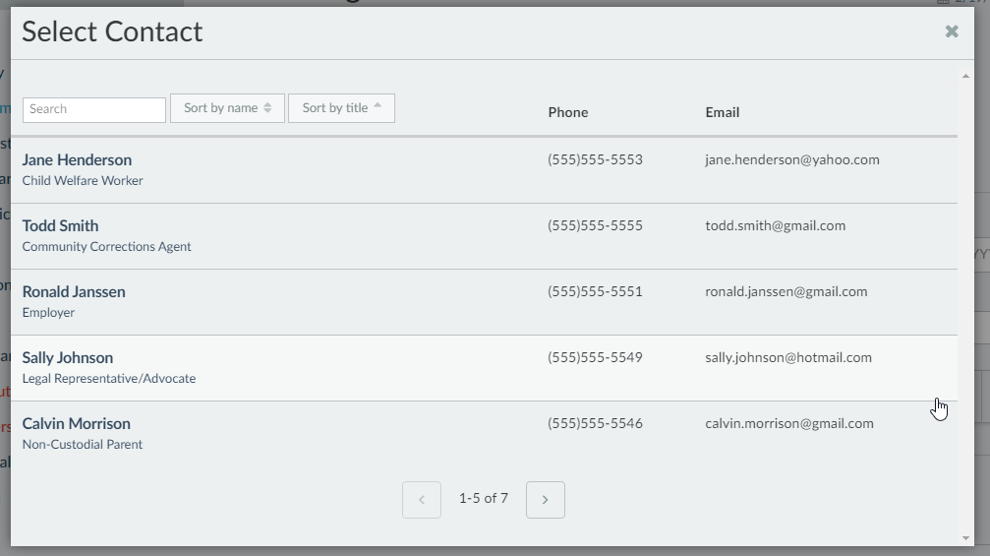The height and width of the screenshot is (556, 990).
Task: Choose Ronald Janssen from the list
Action: click(74, 292)
